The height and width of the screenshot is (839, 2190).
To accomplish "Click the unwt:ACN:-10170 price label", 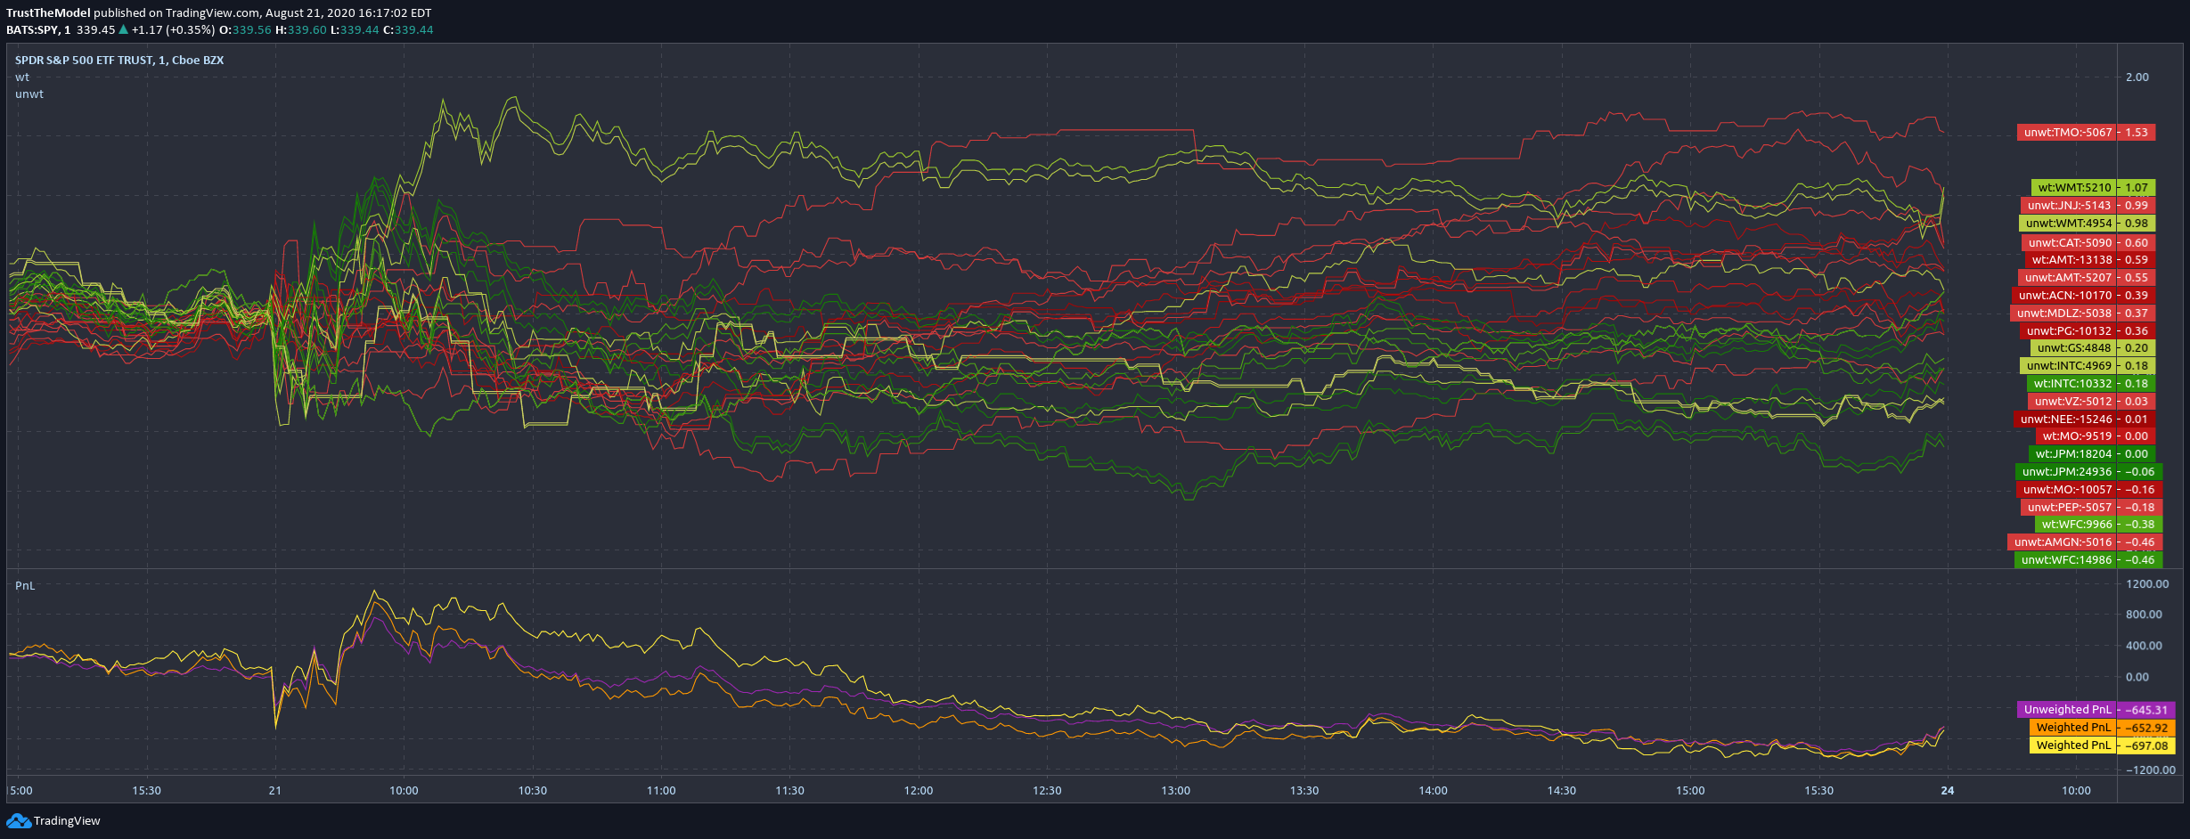I will pyautogui.click(x=2083, y=296).
